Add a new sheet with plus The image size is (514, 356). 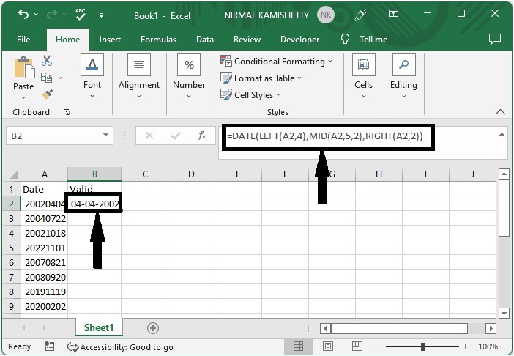click(x=153, y=328)
